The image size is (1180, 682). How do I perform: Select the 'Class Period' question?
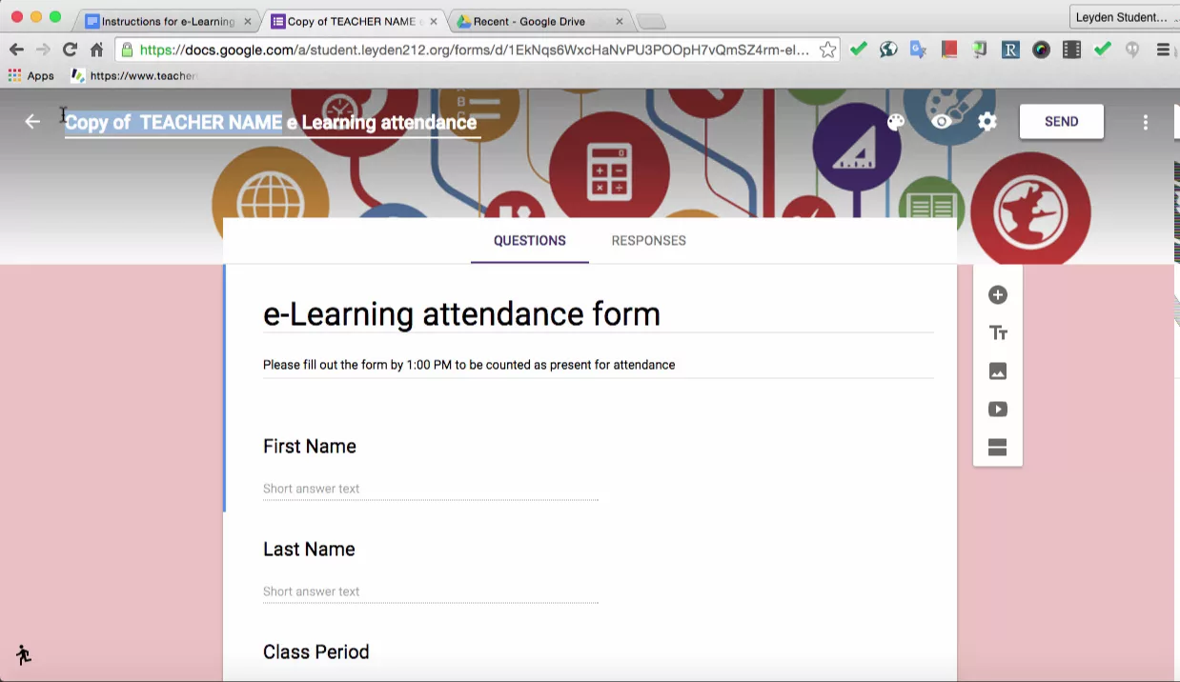click(x=316, y=652)
